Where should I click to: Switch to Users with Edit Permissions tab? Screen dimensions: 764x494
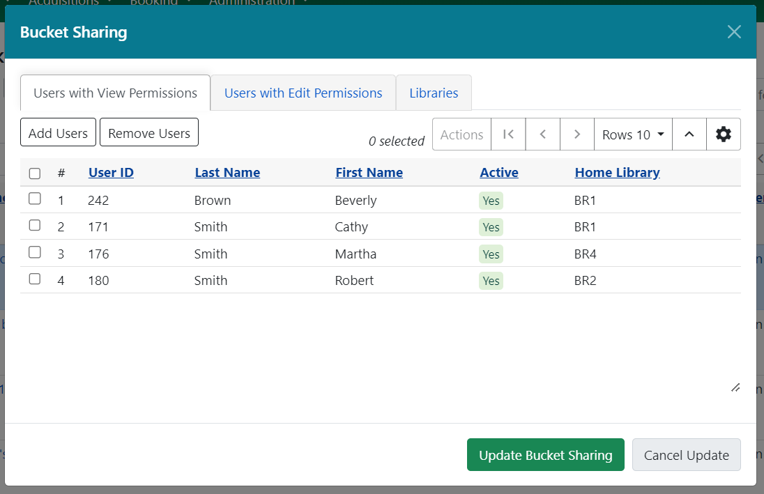[x=303, y=93]
